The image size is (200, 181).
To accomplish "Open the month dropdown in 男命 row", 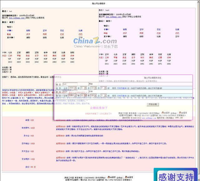I will [83, 88].
